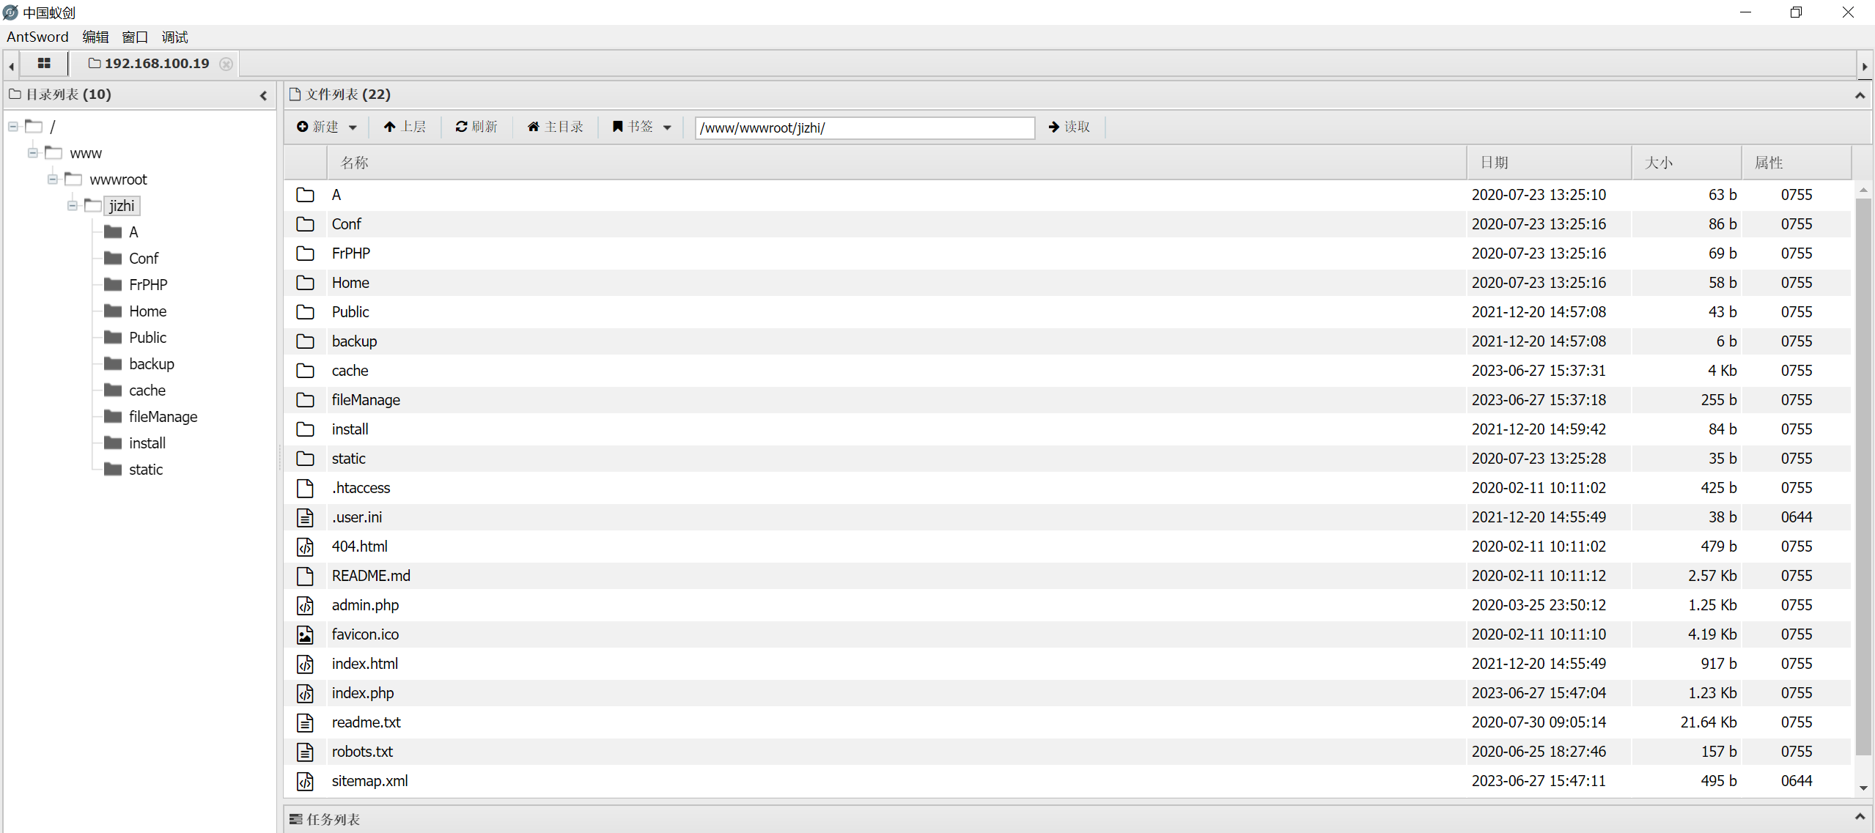Sort files by 名称 column

tap(896, 163)
